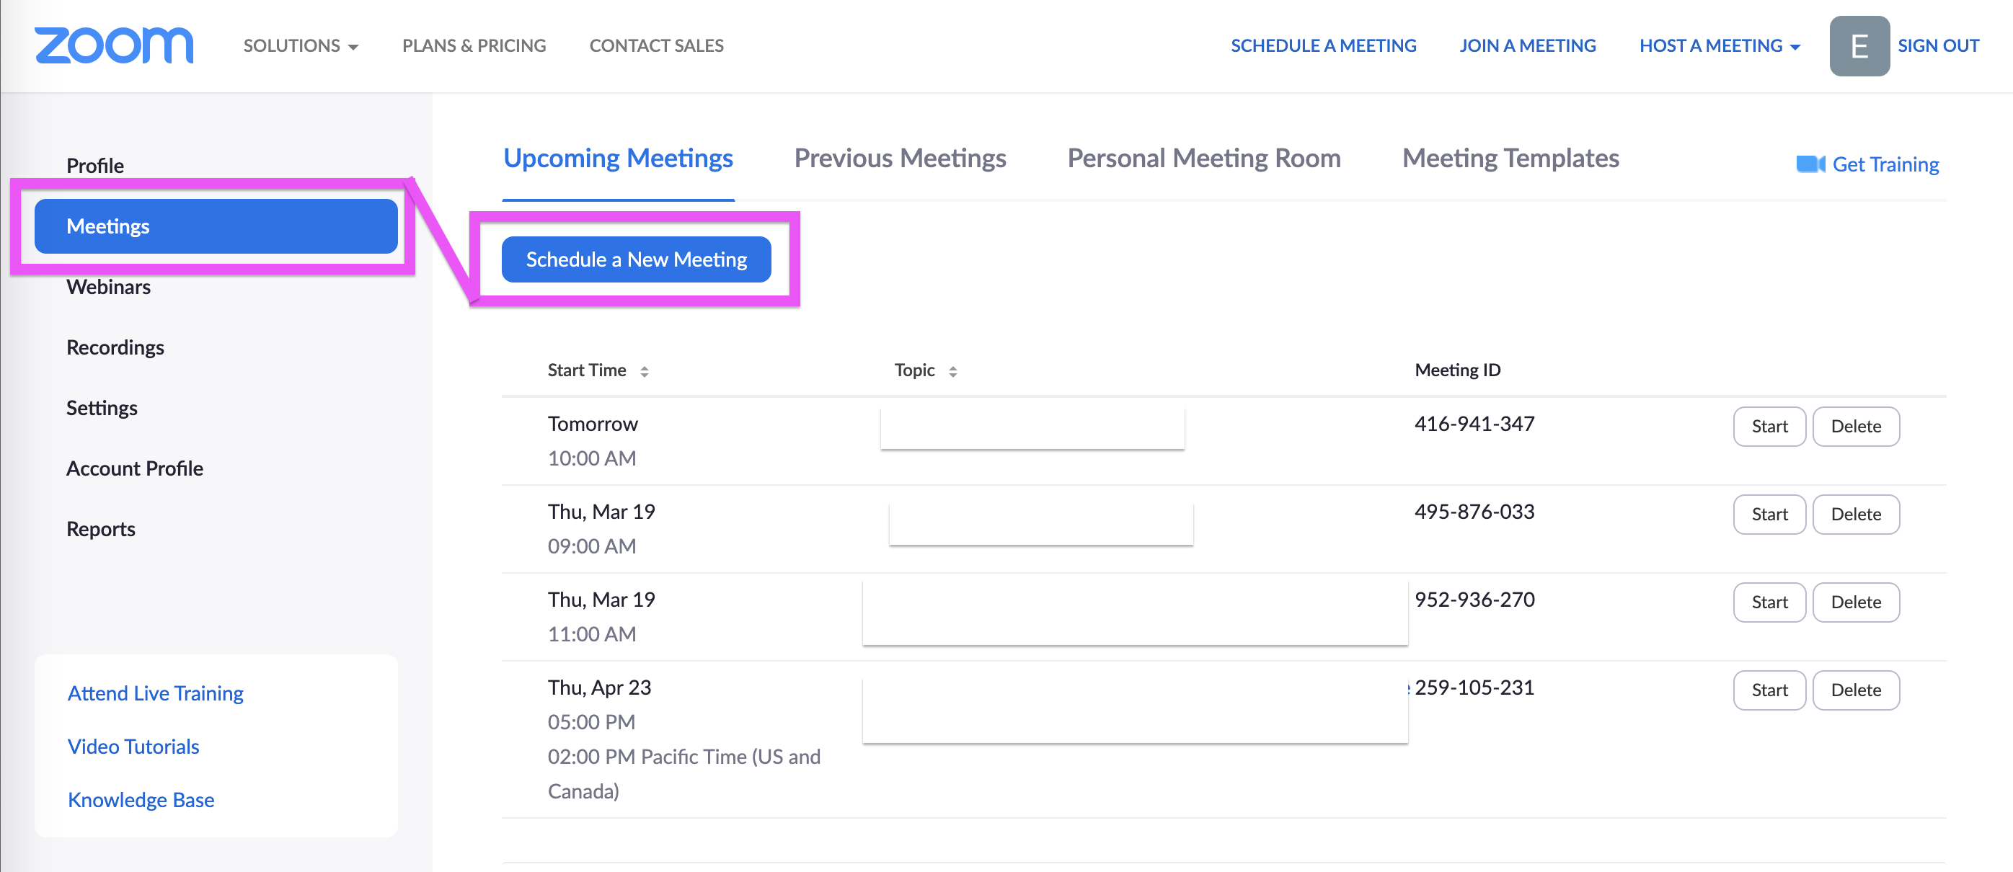Start meeting 416-941-347
The image size is (2013, 872).
click(x=1769, y=427)
